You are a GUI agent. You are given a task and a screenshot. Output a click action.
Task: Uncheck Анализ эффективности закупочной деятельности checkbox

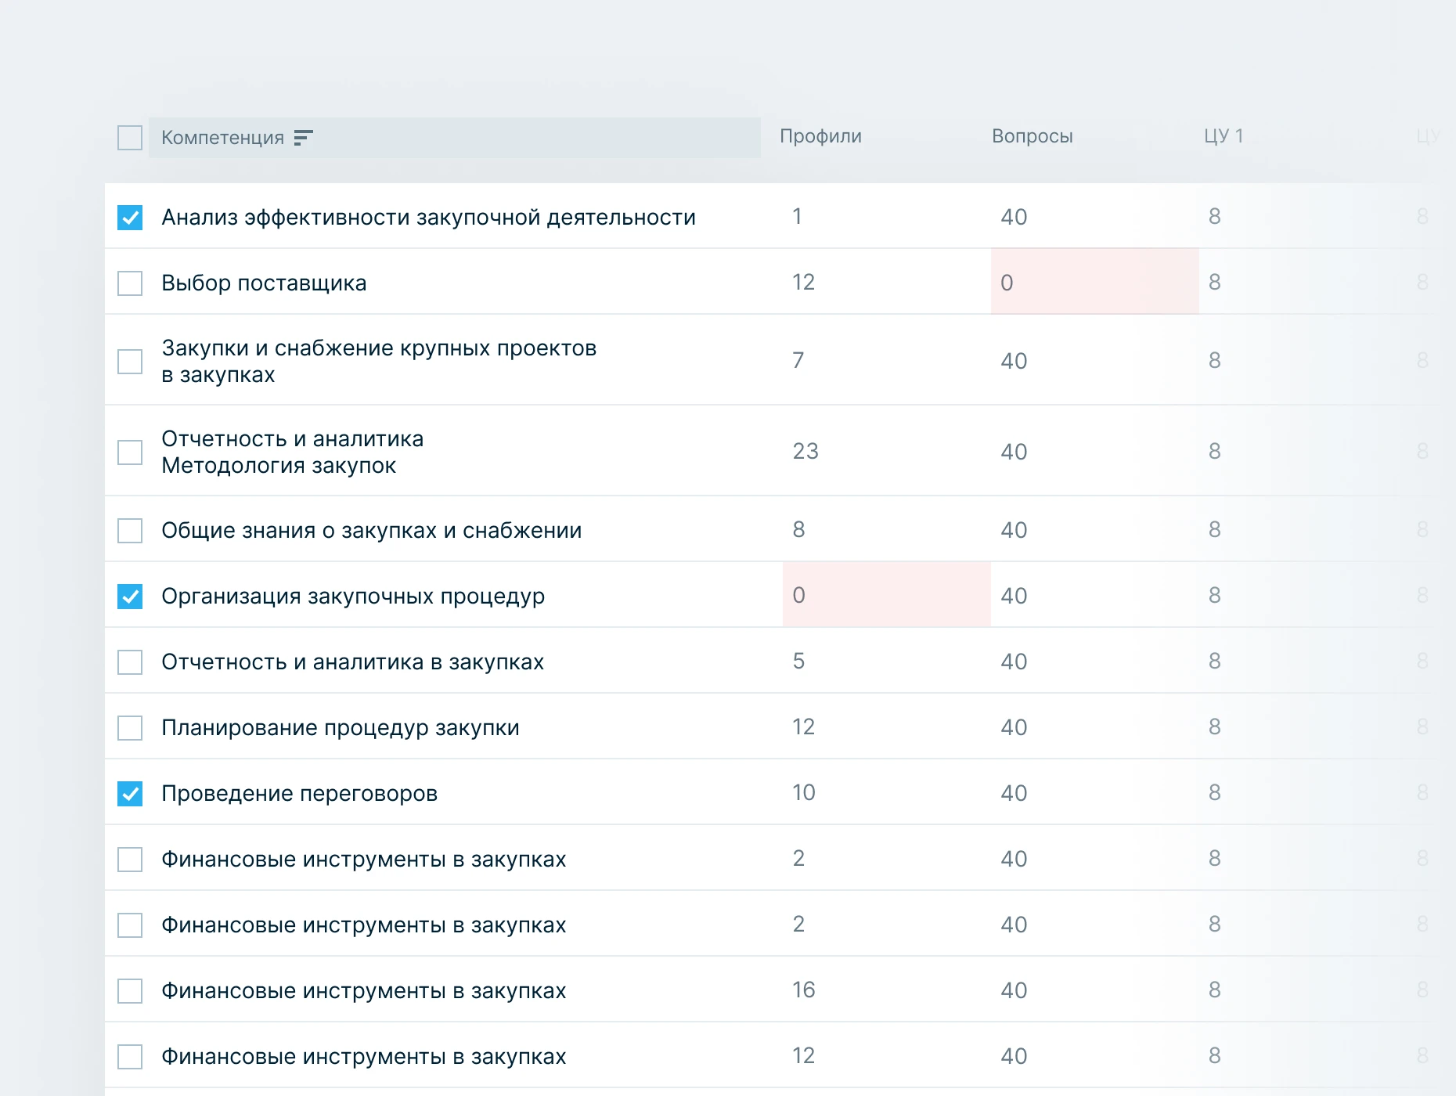coord(130,218)
